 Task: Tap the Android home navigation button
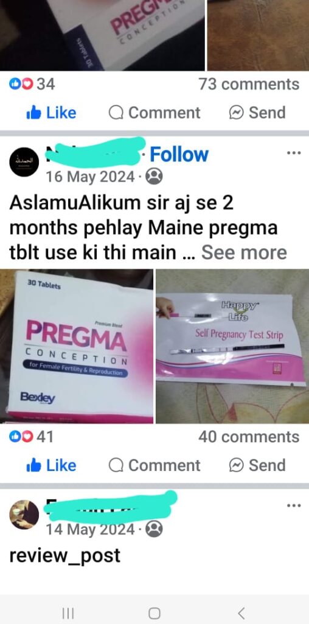pyautogui.click(x=154, y=613)
